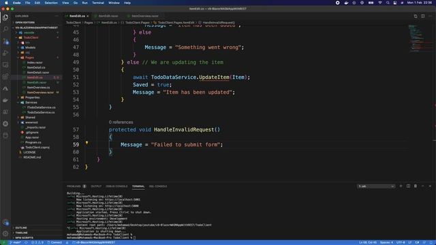
Task: Open terminal shell selector dropdown
Action: [376, 186]
